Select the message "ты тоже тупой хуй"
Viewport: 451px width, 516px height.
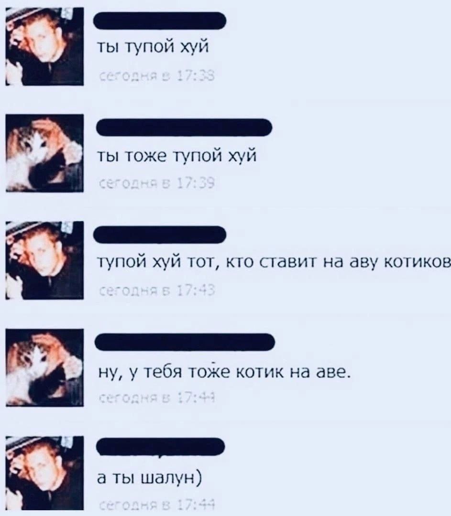176,156
